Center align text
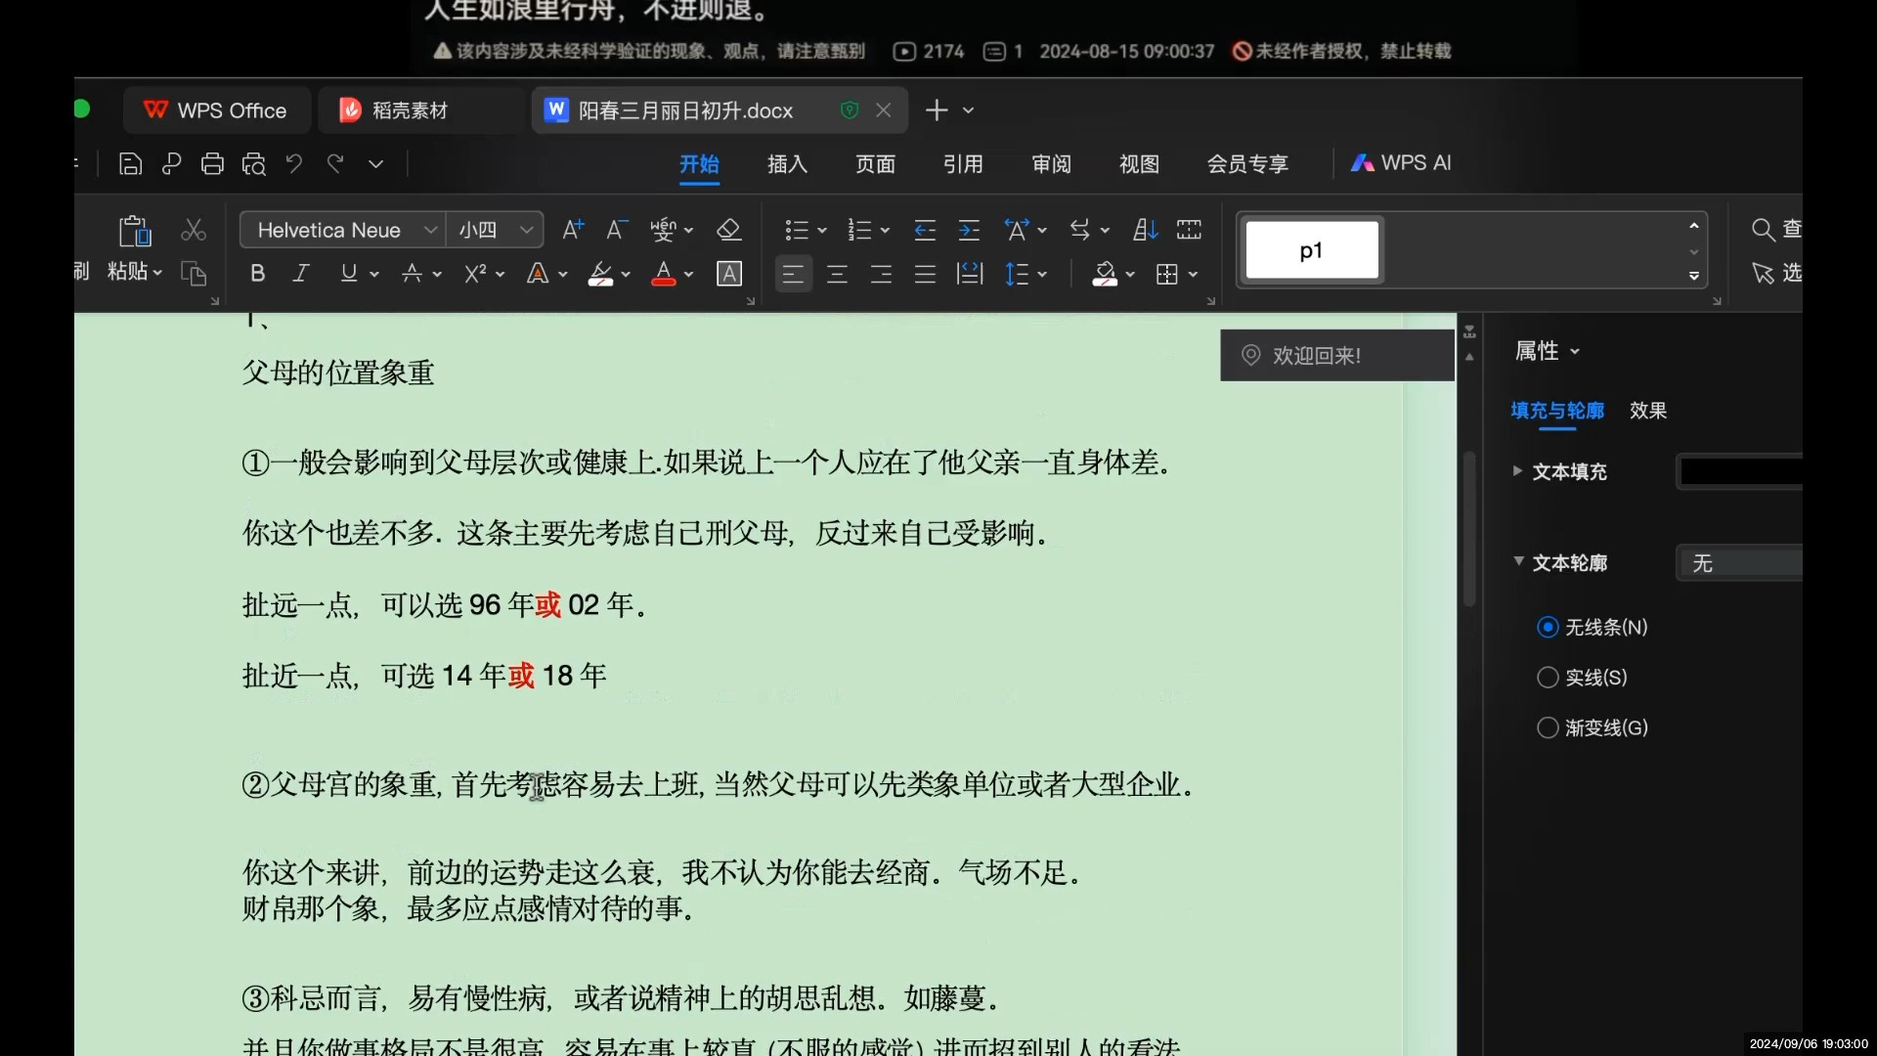 (x=837, y=274)
